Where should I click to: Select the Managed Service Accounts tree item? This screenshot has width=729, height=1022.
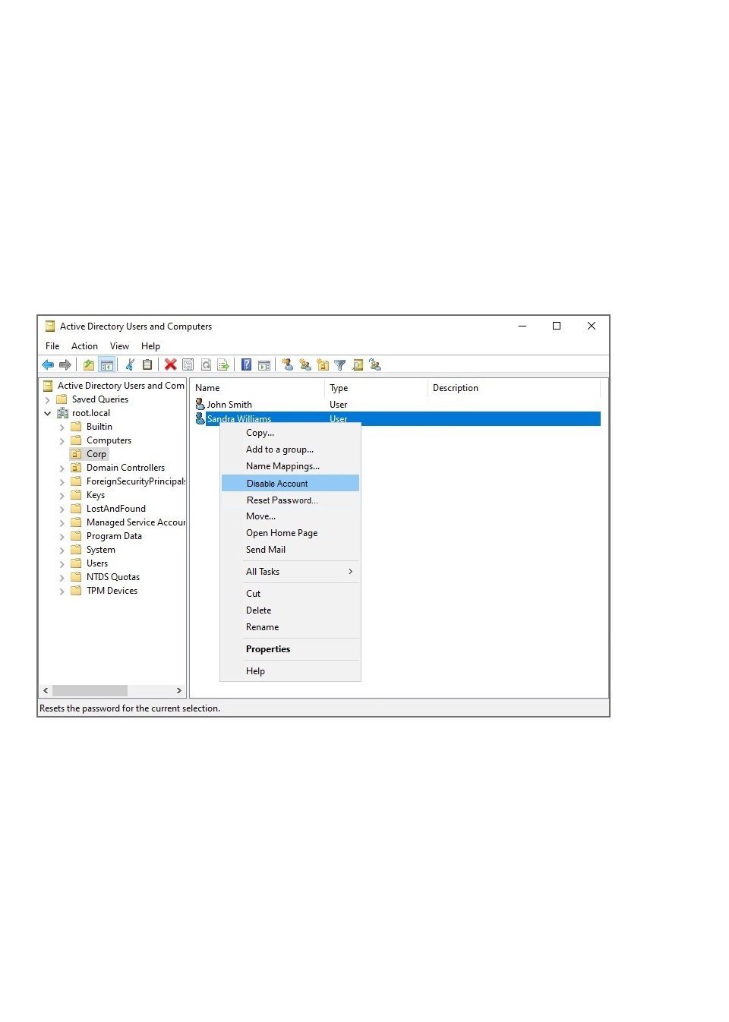click(x=136, y=522)
